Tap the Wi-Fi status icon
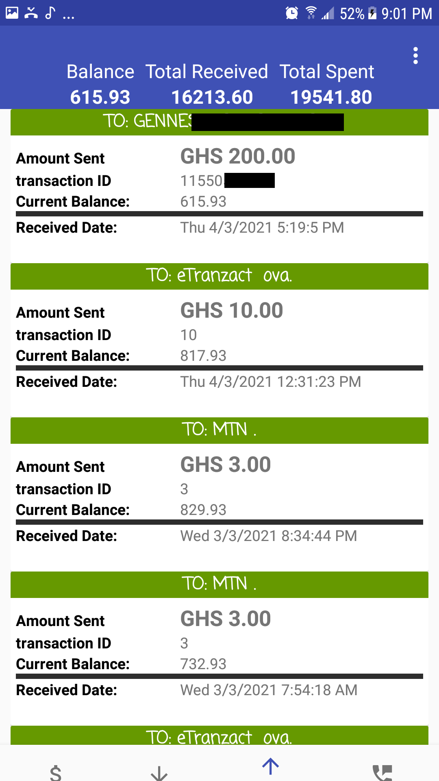The width and height of the screenshot is (439, 781). [311, 13]
